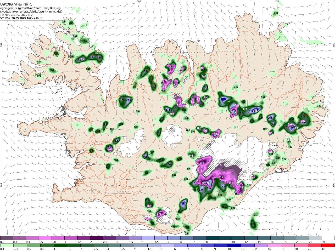Click the 5.9 snowfall value on the map
Viewport: 335px width, 251px height.
pyautogui.click(x=216, y=134)
